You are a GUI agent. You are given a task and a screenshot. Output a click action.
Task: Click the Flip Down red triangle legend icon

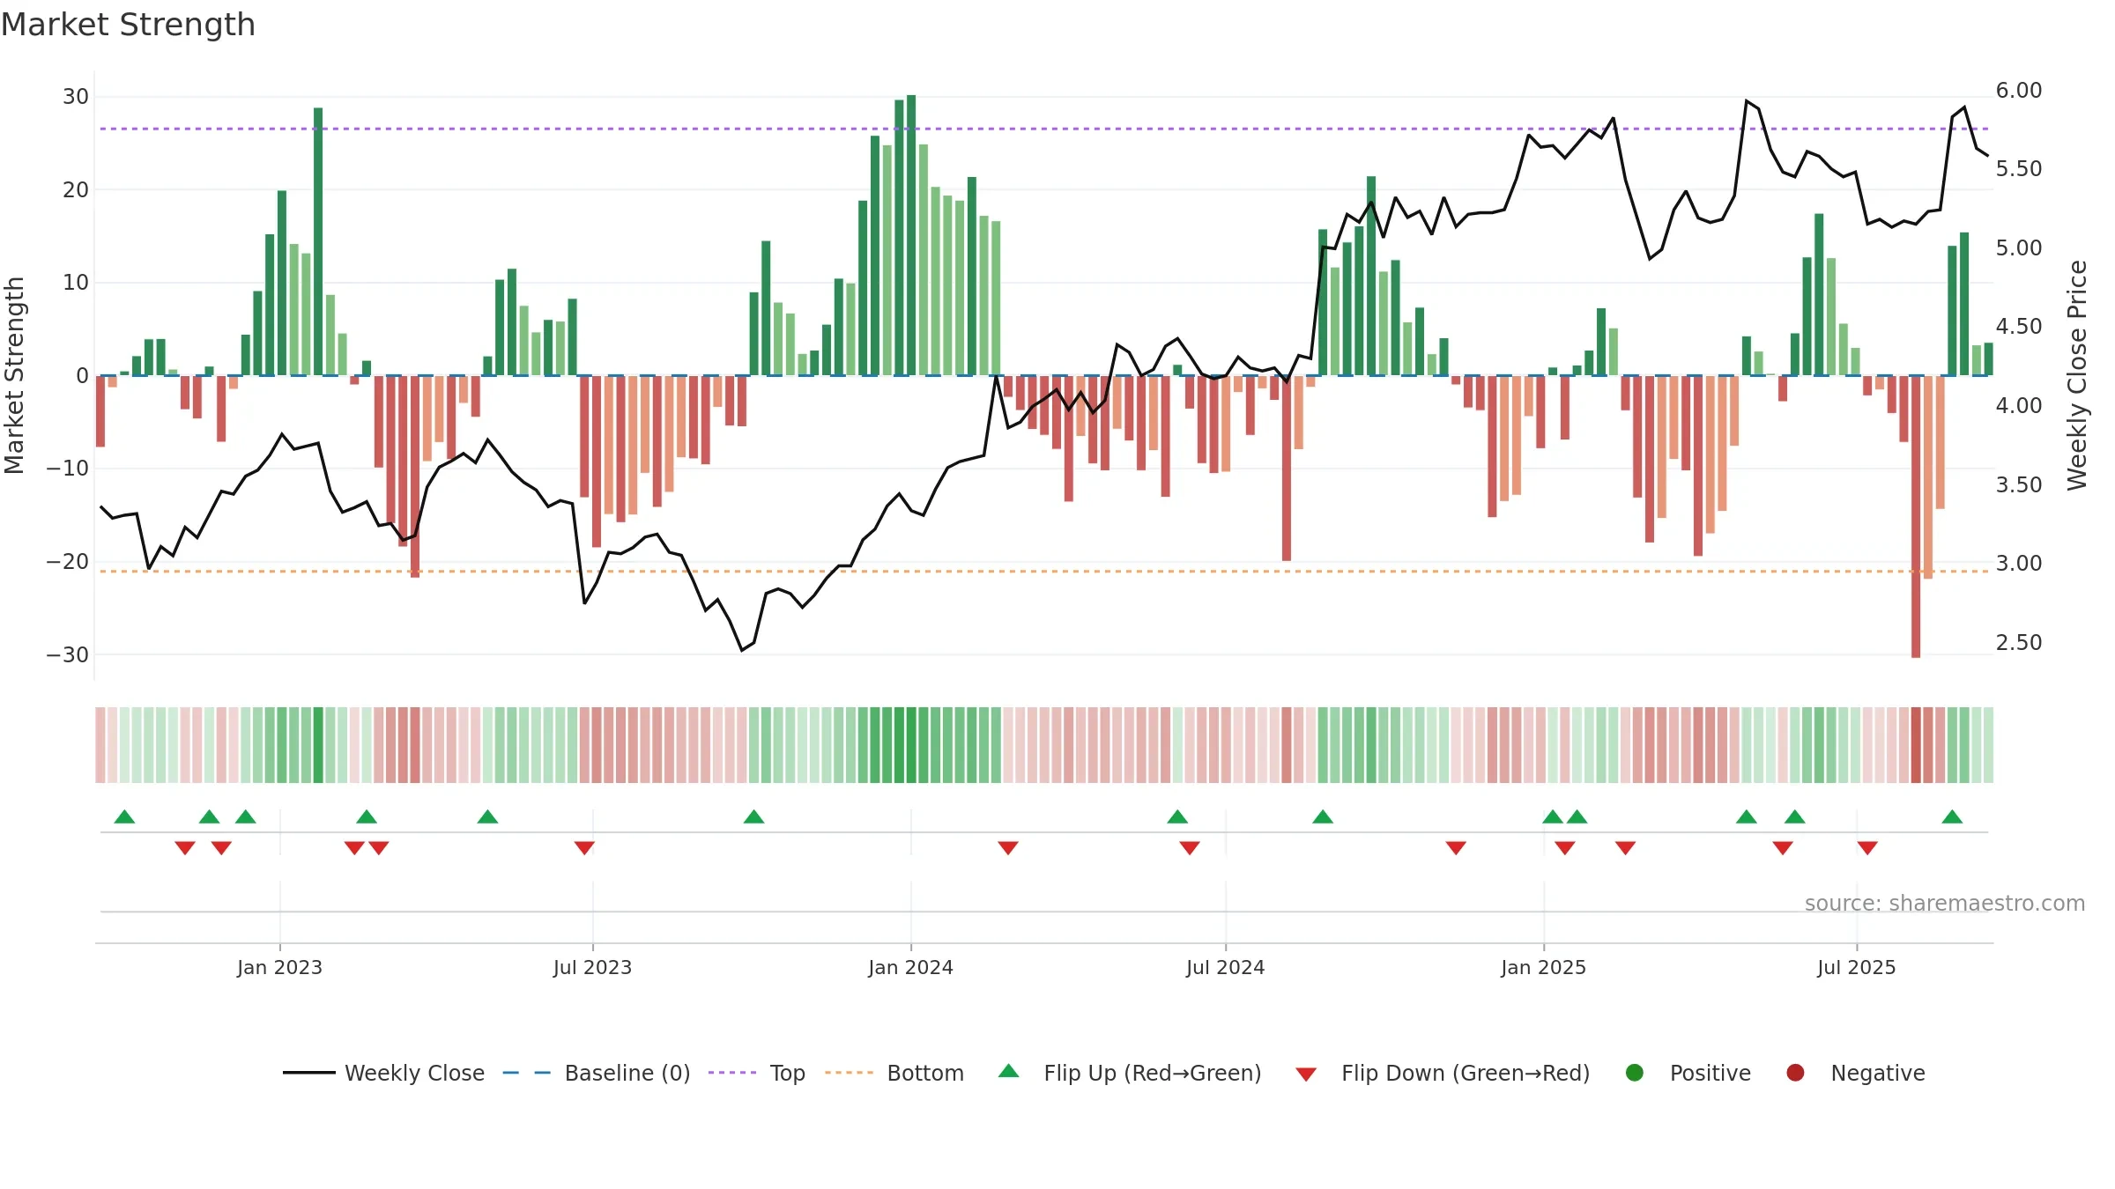(x=1306, y=1075)
